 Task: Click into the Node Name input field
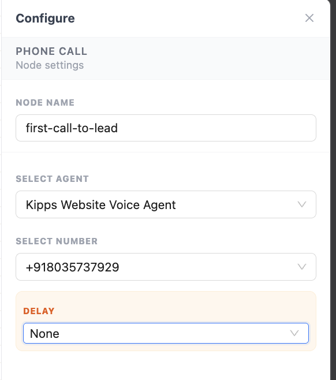click(166, 128)
